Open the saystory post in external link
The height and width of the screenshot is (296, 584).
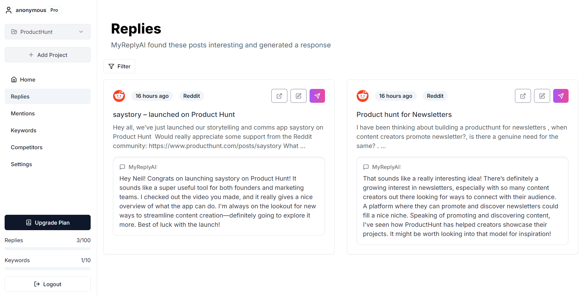coord(279,96)
